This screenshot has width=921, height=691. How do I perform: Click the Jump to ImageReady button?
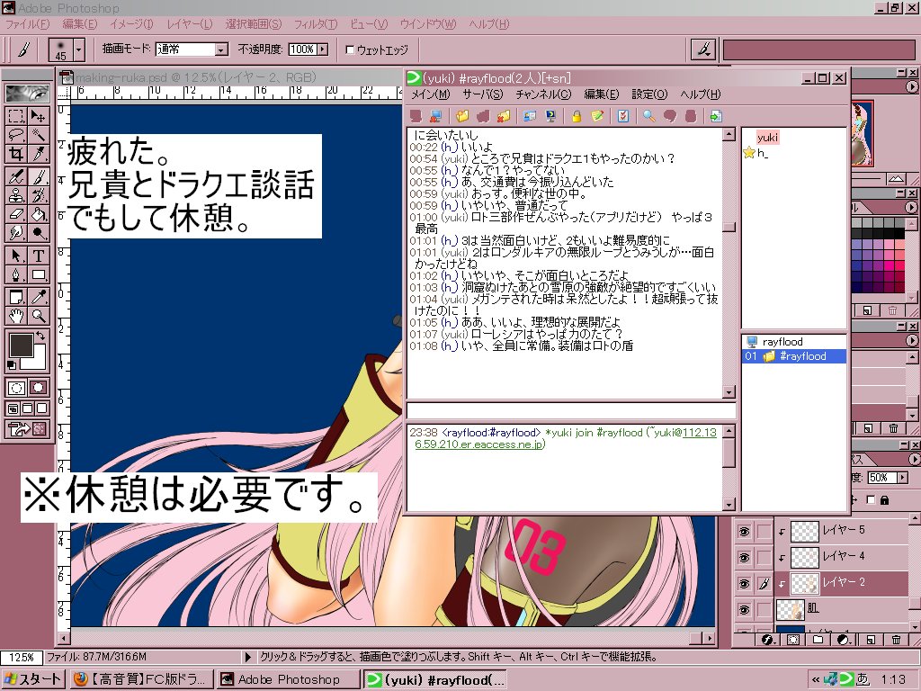[27, 429]
